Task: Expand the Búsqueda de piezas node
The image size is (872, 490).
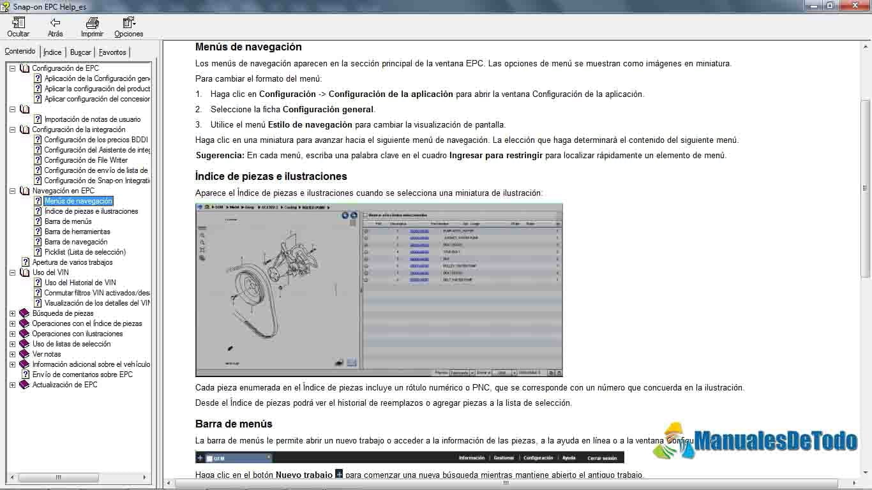Action: tap(12, 313)
